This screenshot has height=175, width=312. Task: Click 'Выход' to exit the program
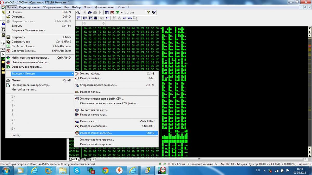tap(15, 135)
